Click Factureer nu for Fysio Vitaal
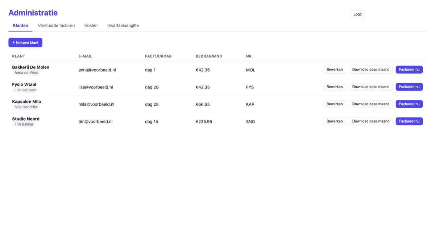Image resolution: width=435 pixels, height=248 pixels. point(409,87)
